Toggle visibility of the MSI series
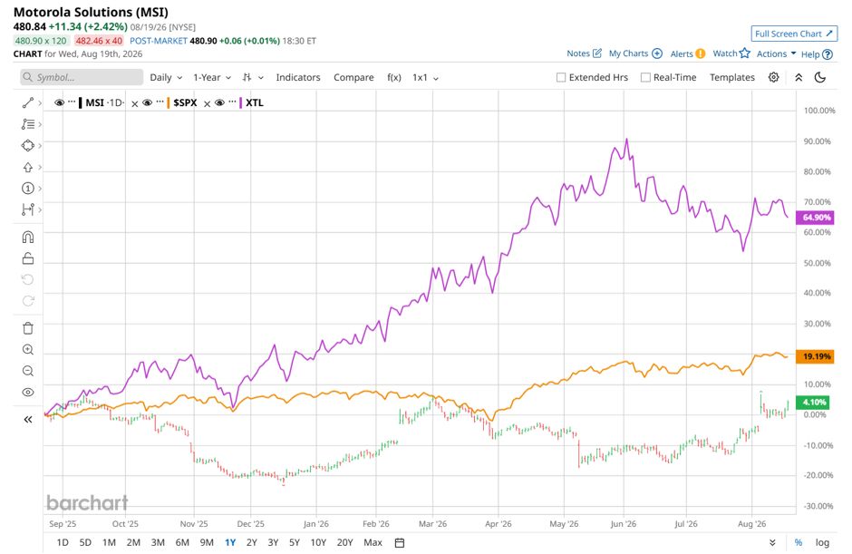Image resolution: width=852 pixels, height=554 pixels. tap(60, 102)
